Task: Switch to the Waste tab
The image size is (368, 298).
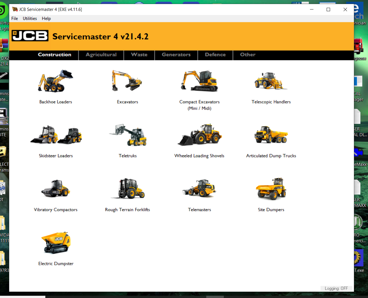Action: tap(139, 55)
